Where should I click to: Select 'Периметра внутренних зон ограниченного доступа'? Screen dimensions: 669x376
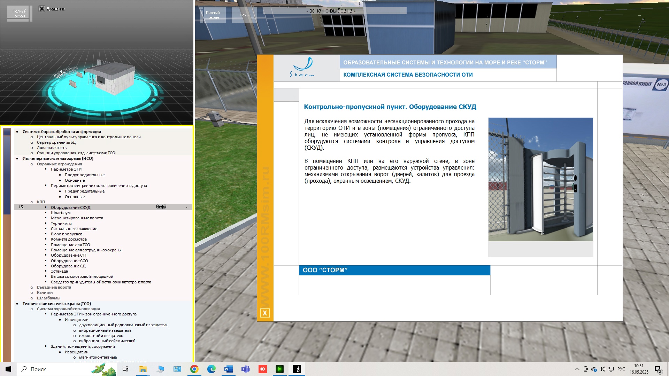[x=99, y=186]
